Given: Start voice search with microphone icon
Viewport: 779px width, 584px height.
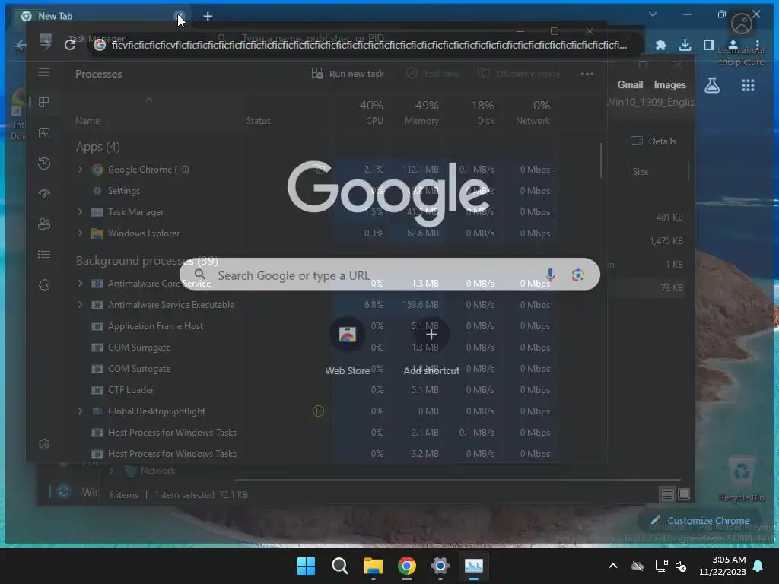Looking at the screenshot, I should [550, 275].
